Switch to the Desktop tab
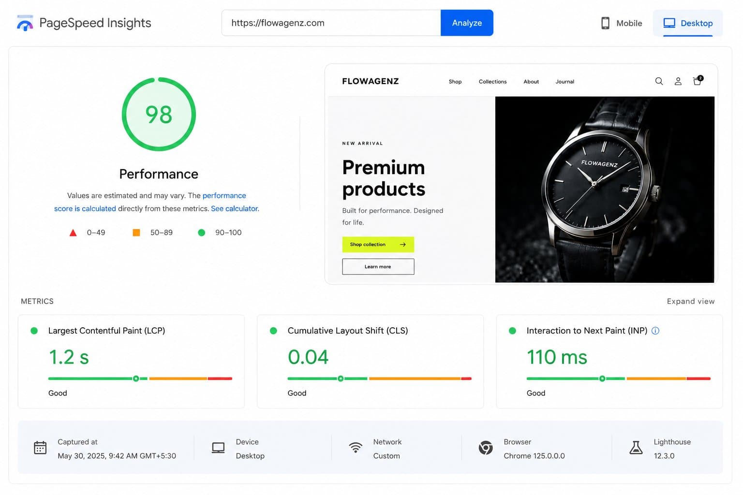The height and width of the screenshot is (495, 743). pos(688,23)
